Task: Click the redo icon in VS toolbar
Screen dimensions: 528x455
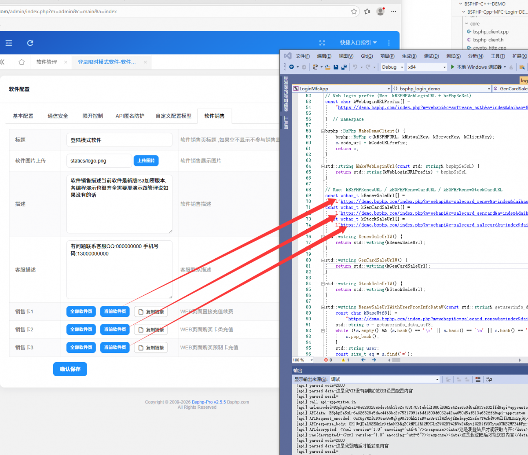Action: 368,67
